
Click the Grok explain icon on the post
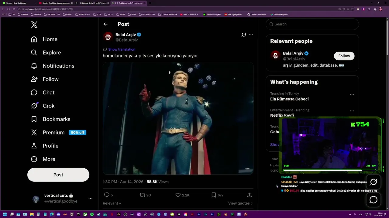coord(243,35)
